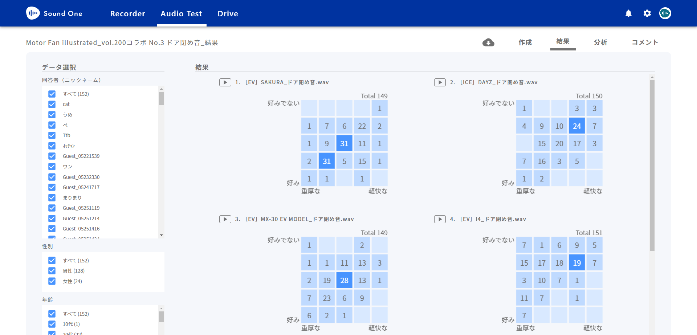Click the results pane scrollbar thumb
697x335 pixels.
tap(652, 165)
